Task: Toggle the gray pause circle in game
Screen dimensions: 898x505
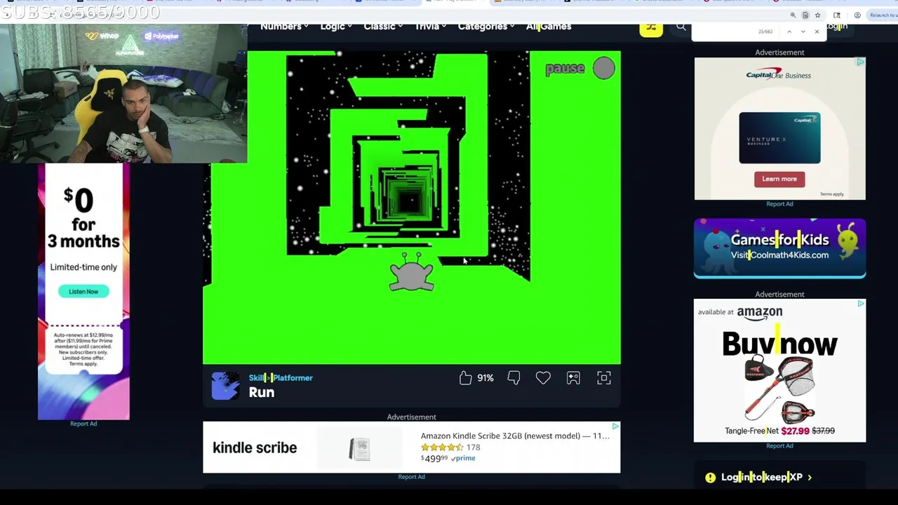Action: coord(603,68)
